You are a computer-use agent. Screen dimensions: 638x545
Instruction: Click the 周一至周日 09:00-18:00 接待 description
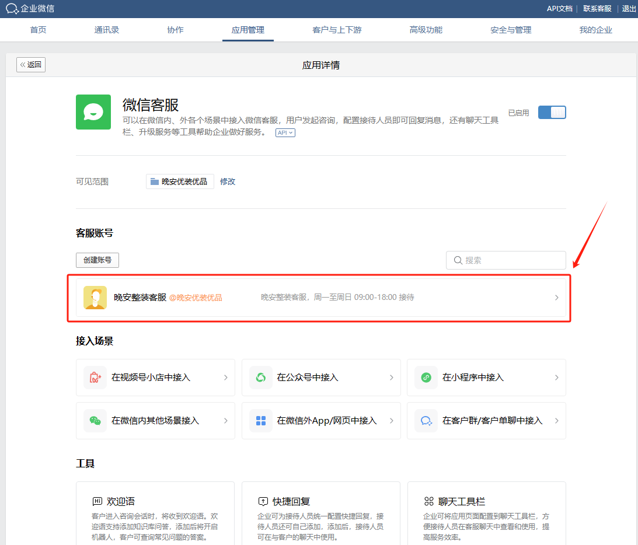click(x=364, y=298)
